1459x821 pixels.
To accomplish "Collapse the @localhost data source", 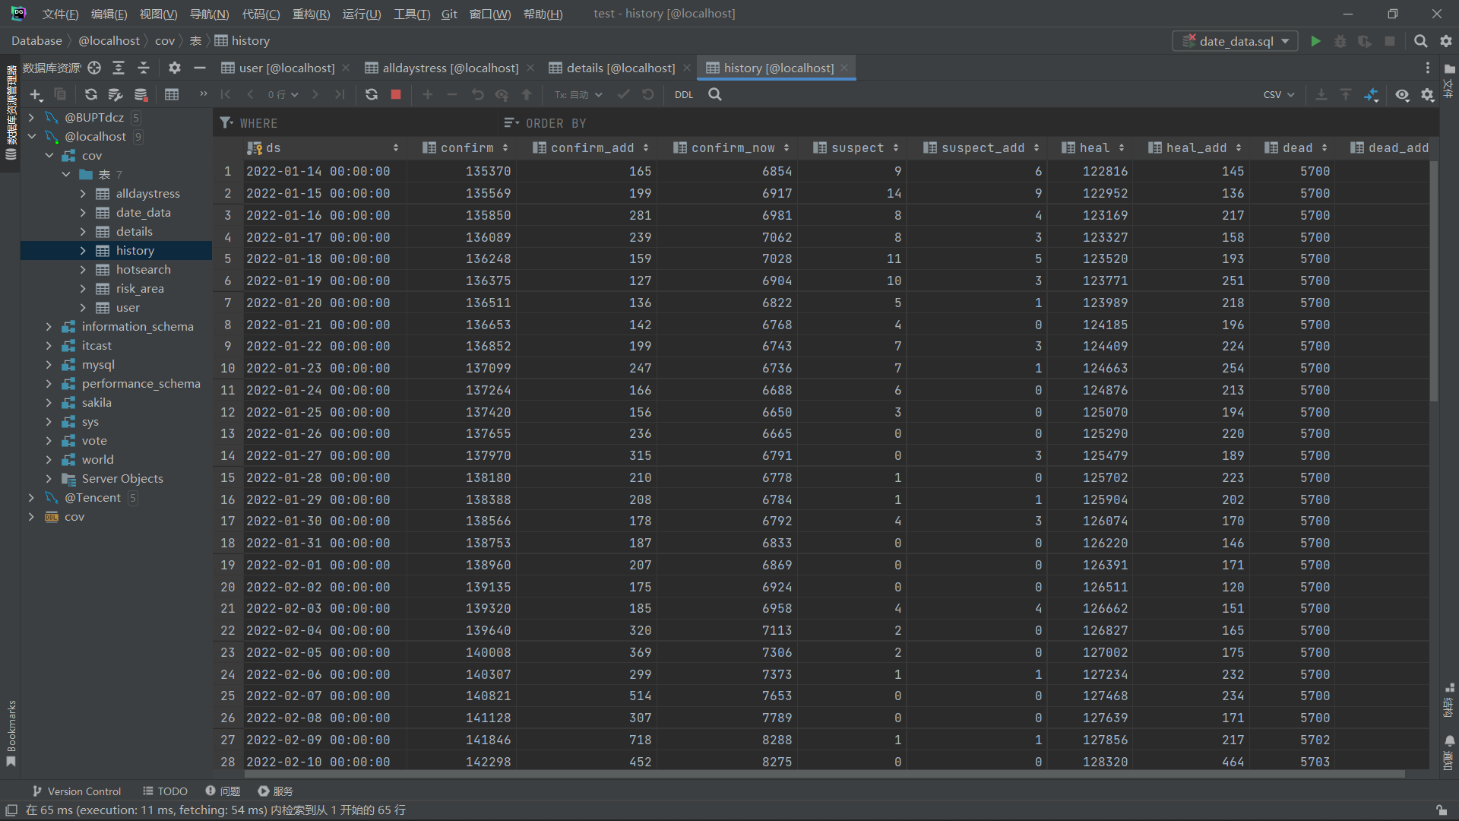I will click(32, 137).
